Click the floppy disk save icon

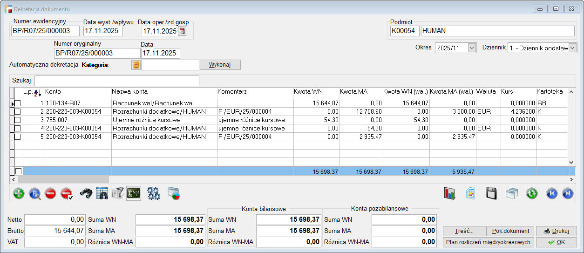tap(491, 193)
